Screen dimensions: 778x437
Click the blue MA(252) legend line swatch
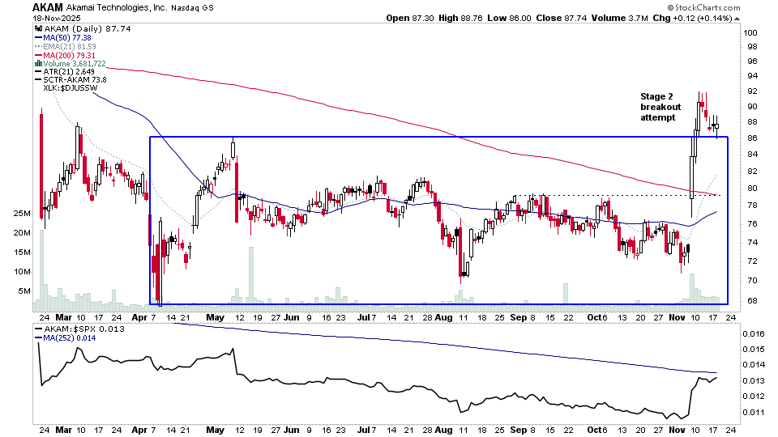(38, 338)
